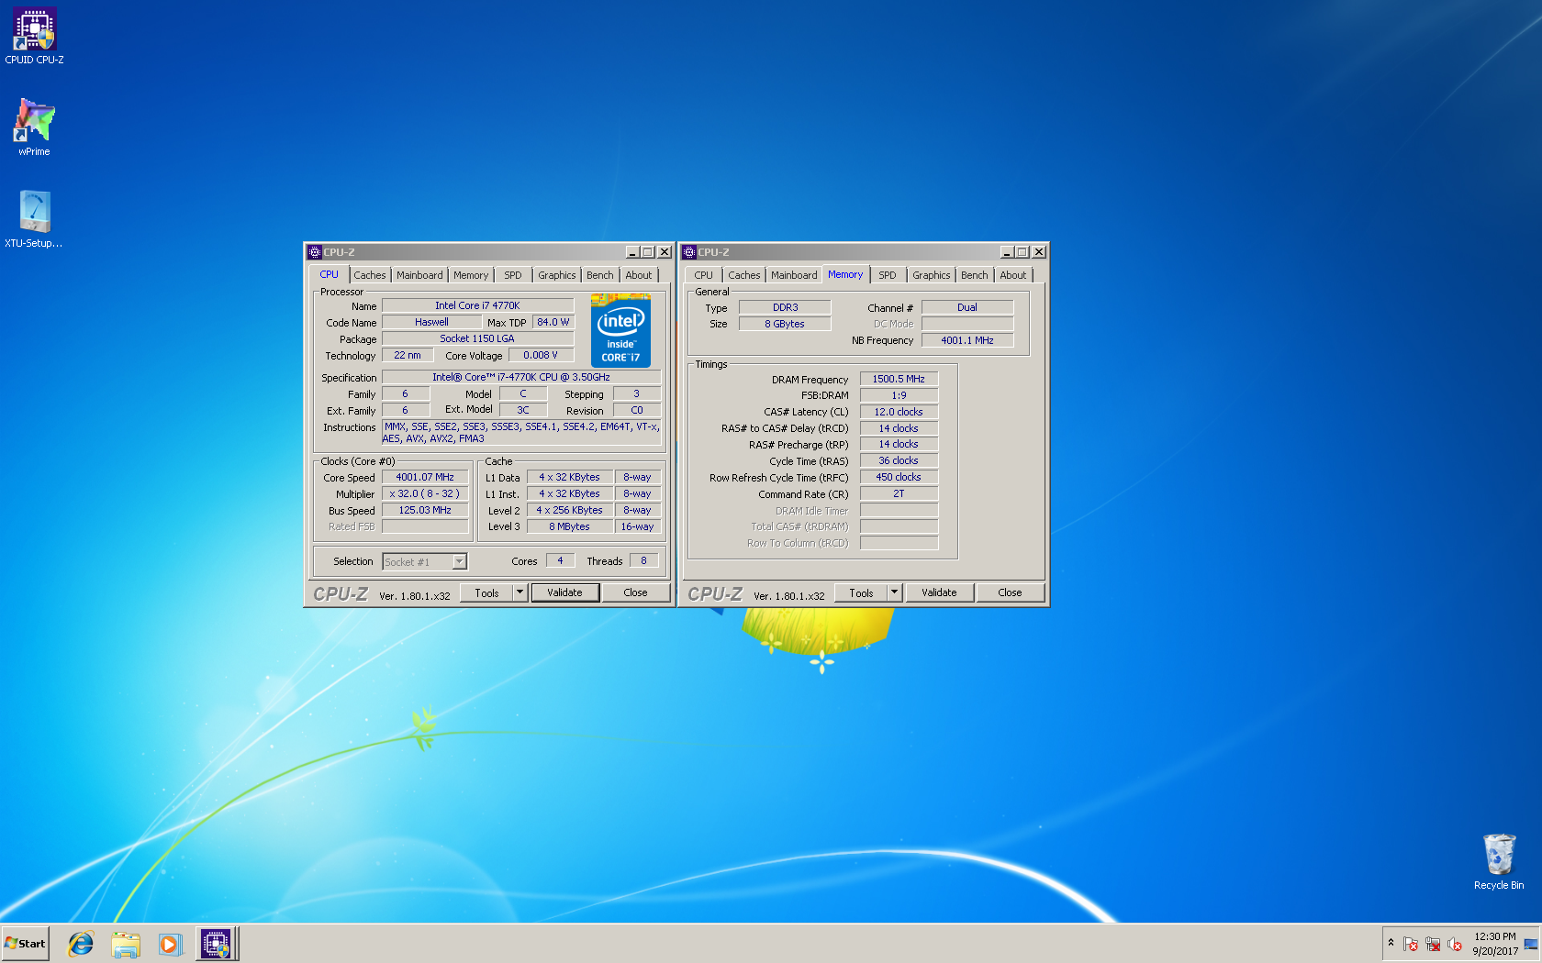1542x963 pixels.
Task: Switch to Memory tab in left CPU-Z window
Action: point(471,275)
